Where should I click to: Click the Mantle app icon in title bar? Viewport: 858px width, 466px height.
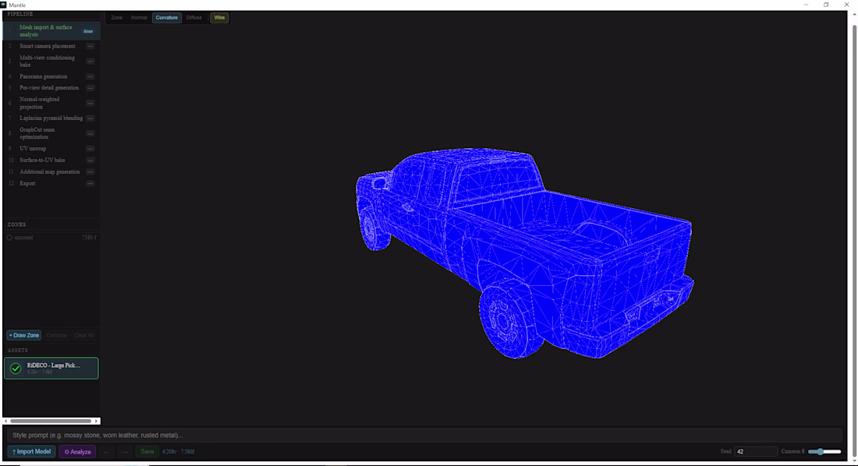(x=3, y=5)
